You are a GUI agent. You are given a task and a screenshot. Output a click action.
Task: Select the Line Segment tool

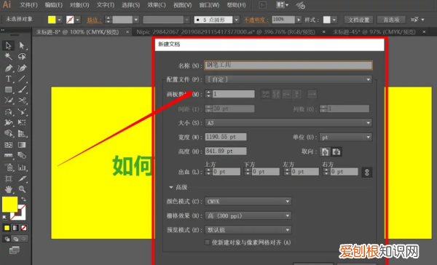(x=22, y=79)
